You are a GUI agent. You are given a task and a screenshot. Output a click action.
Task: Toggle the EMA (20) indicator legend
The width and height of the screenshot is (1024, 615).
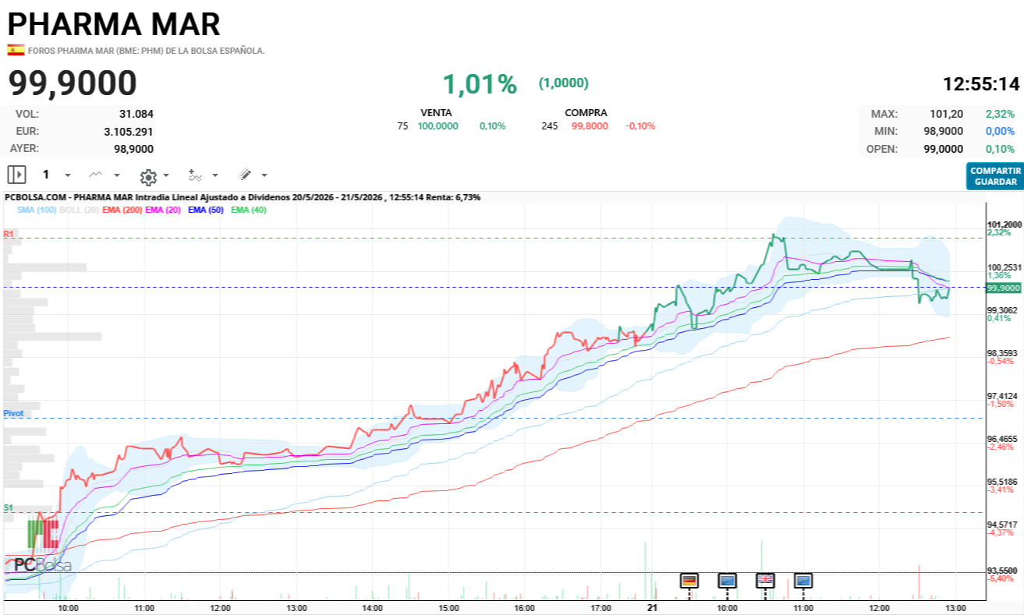coord(163,210)
